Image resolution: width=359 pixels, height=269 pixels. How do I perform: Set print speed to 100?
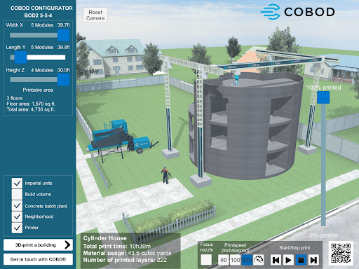click(x=235, y=260)
